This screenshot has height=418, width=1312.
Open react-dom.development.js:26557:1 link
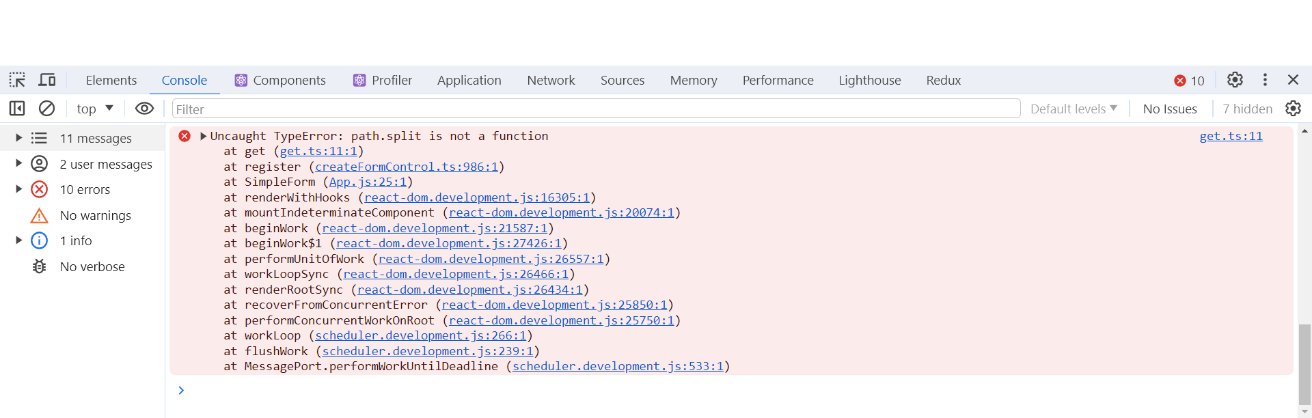click(x=491, y=259)
